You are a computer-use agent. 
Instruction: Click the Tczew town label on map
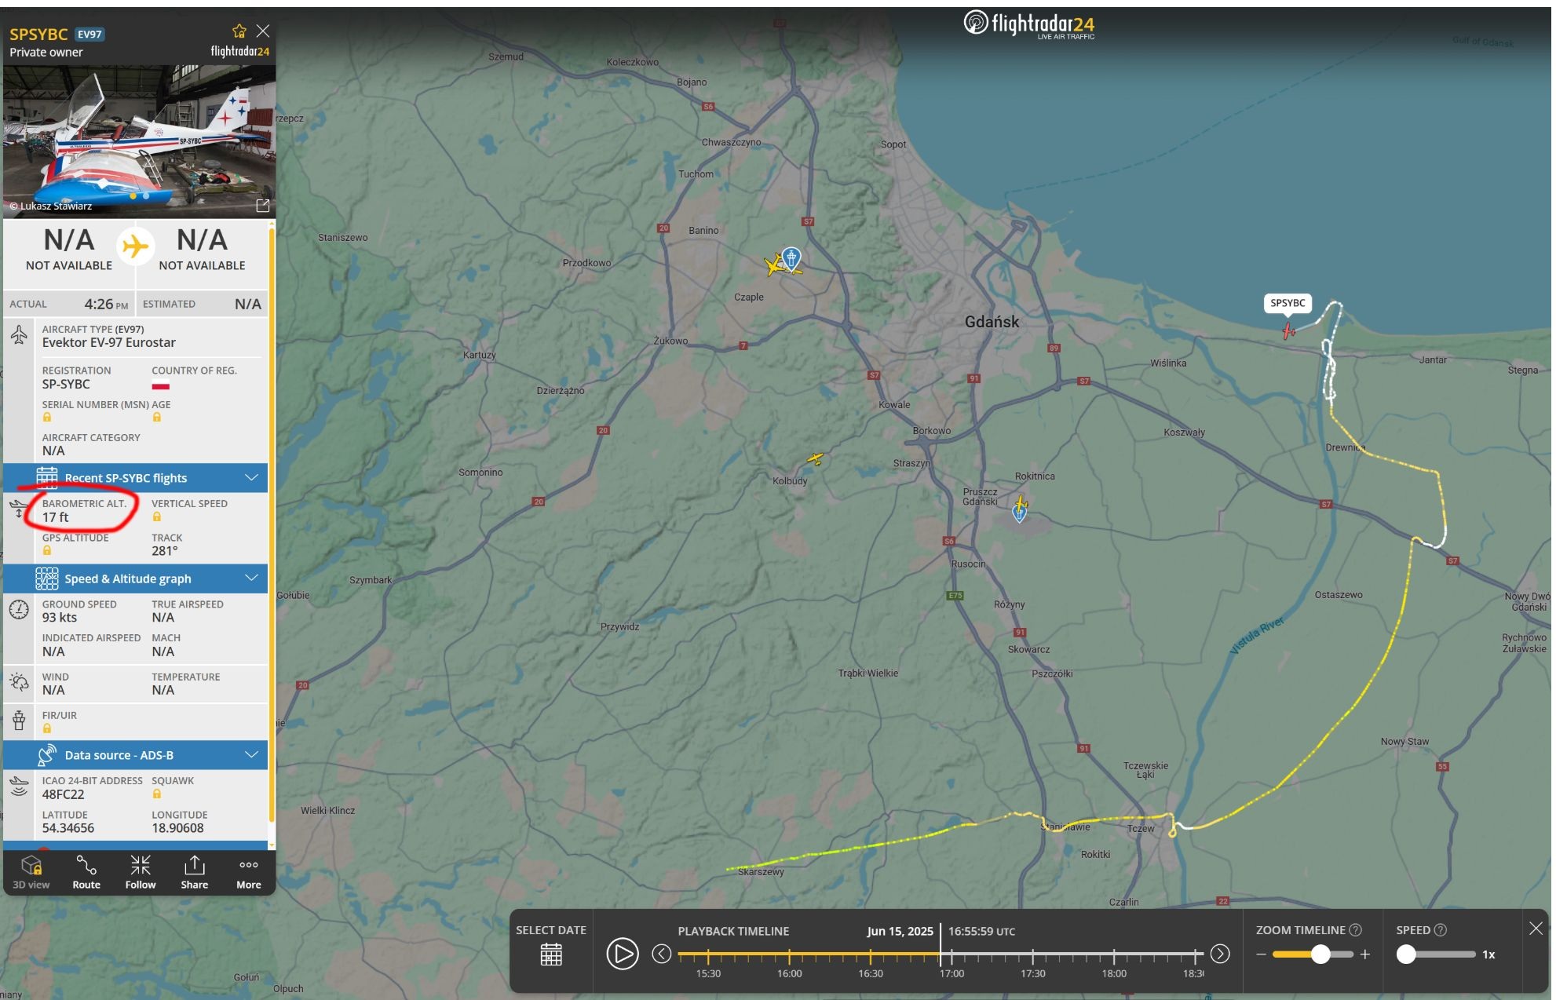[x=1141, y=829]
